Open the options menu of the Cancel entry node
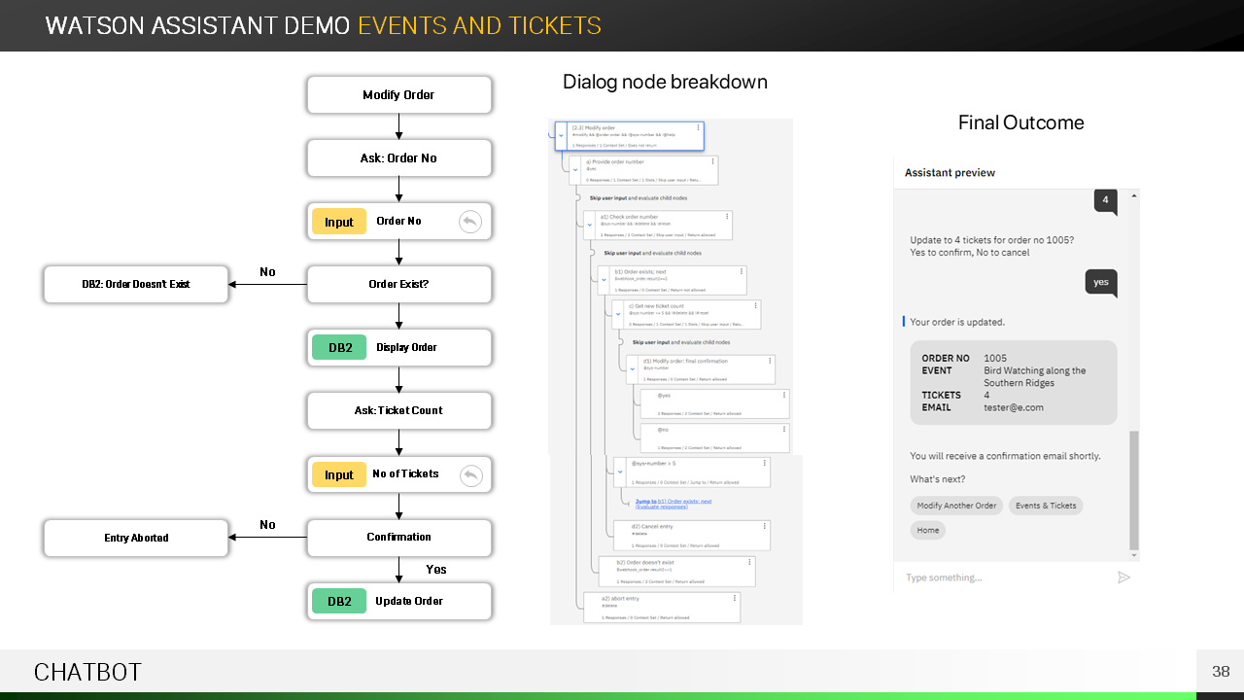This screenshot has height=700, width=1244. pos(765,526)
